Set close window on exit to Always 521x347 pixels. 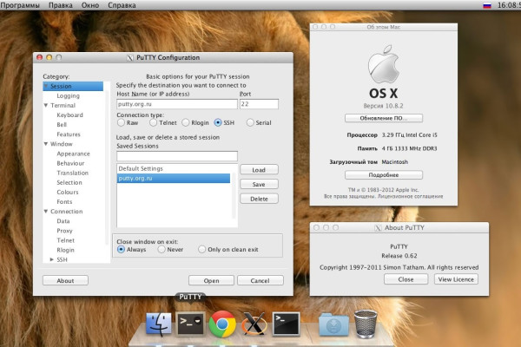click(x=121, y=249)
